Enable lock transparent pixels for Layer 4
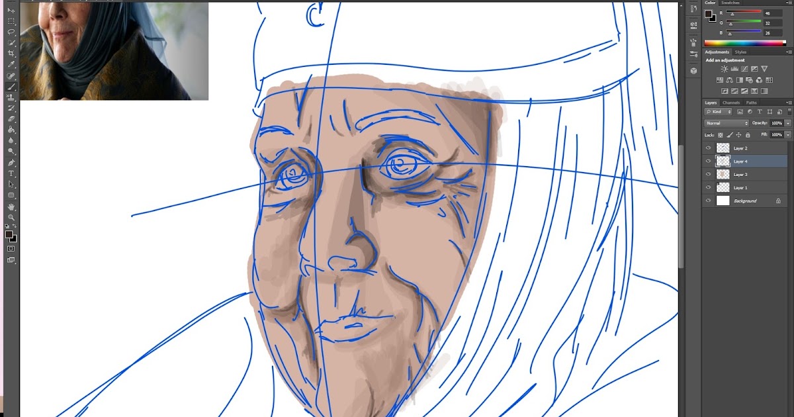 coord(722,135)
